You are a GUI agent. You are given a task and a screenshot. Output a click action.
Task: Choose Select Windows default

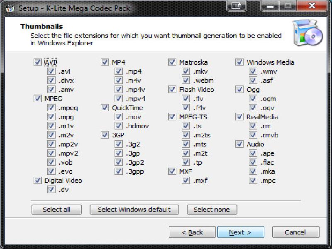(x=134, y=210)
